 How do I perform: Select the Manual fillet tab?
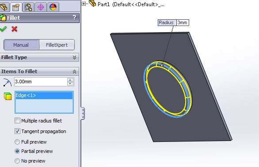coord(21,45)
